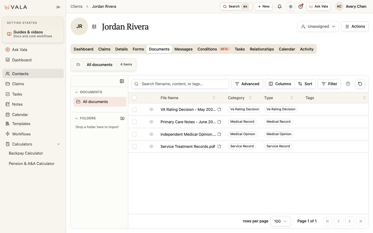Open the Filter button
This screenshot has width=373, height=233.
[x=329, y=84]
